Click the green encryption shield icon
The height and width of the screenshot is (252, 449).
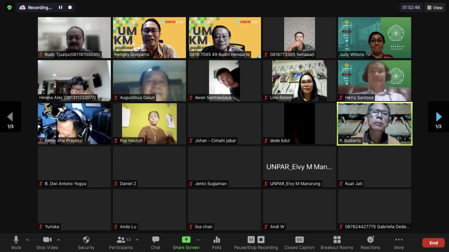(x=9, y=7)
